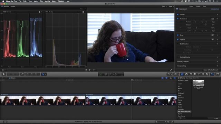Screen dimensions: 221x124
Task: Click the import media arrow button
Action: pyautogui.click(x=4, y=74)
